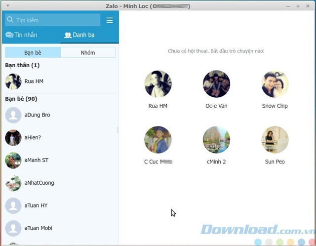
Task: Open cMinh 2 suggested conversation
Action: [216, 140]
